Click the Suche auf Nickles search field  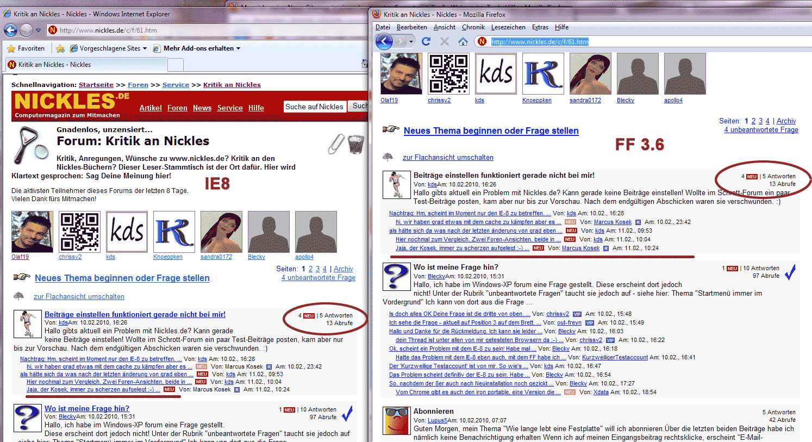pos(315,107)
